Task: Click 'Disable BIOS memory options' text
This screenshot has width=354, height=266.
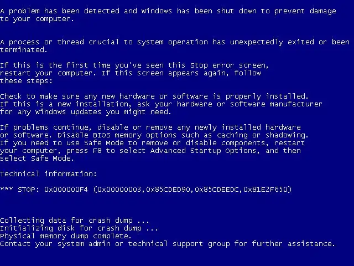Action: coord(117,135)
